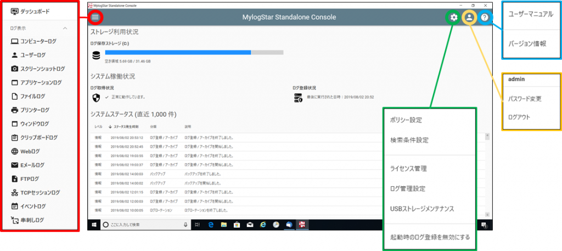Choose USBストレージメンテナンス menu entry

(x=422, y=209)
